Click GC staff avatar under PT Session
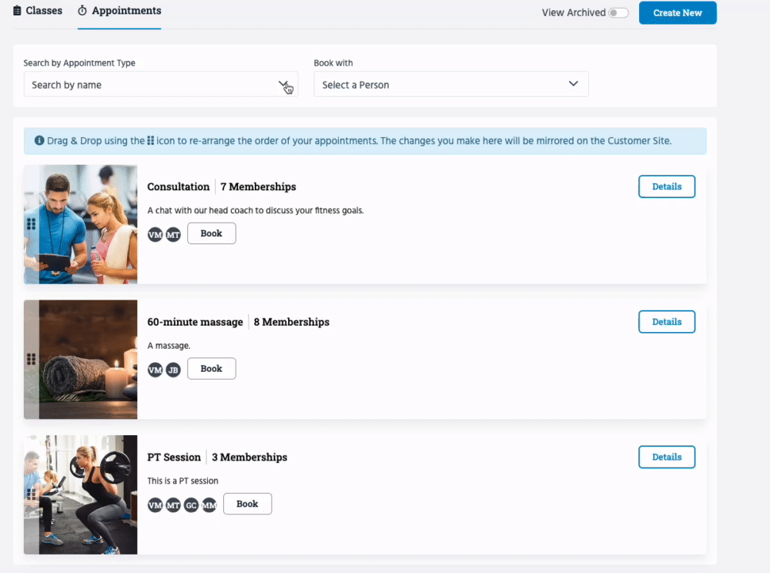 point(191,504)
